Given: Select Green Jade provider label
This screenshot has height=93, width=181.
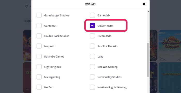Looking at the screenshot, I should (104, 36).
